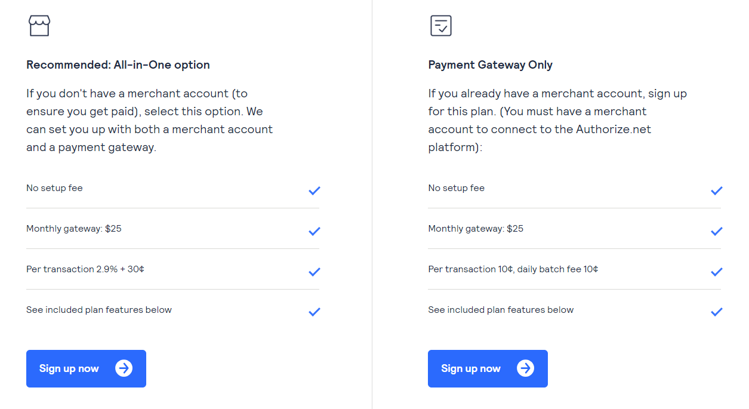
Task: Click checkmark beside Per transaction 2.9% + 30¢
Action: [x=315, y=272]
